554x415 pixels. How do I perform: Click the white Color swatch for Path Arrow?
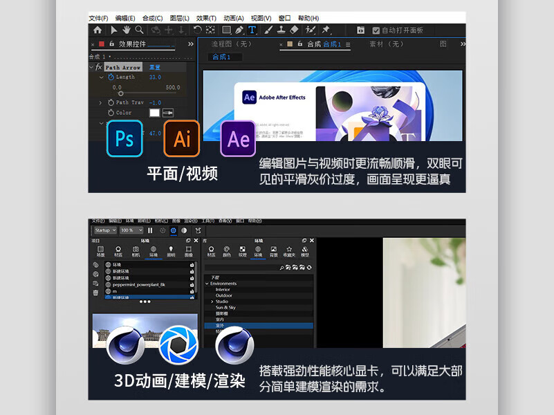[154, 113]
